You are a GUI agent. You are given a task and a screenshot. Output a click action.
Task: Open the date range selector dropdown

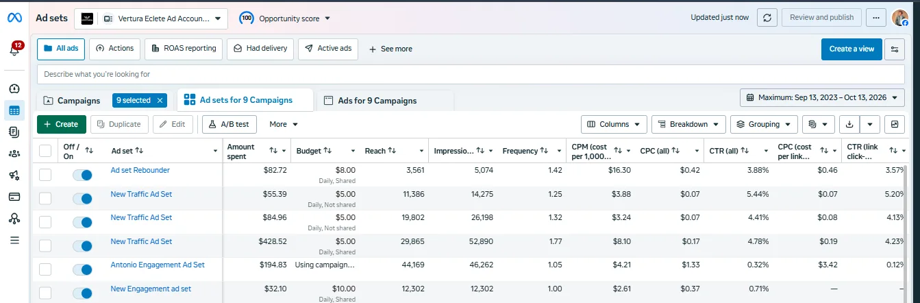(x=822, y=97)
